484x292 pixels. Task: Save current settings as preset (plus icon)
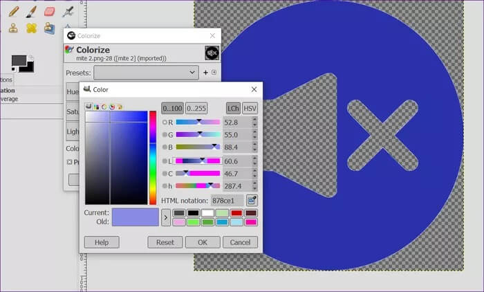205,73
